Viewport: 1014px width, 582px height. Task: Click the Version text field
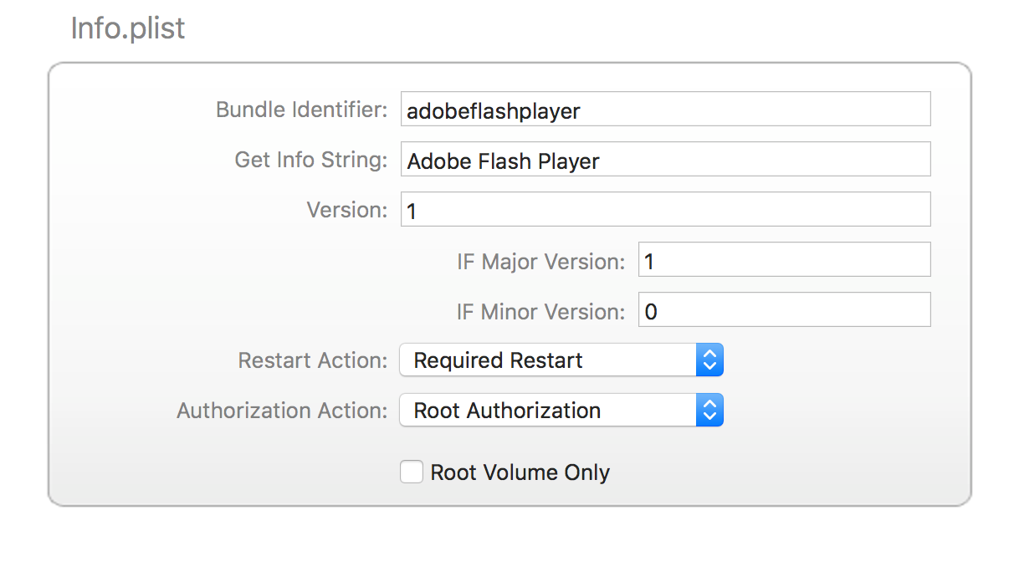665,210
